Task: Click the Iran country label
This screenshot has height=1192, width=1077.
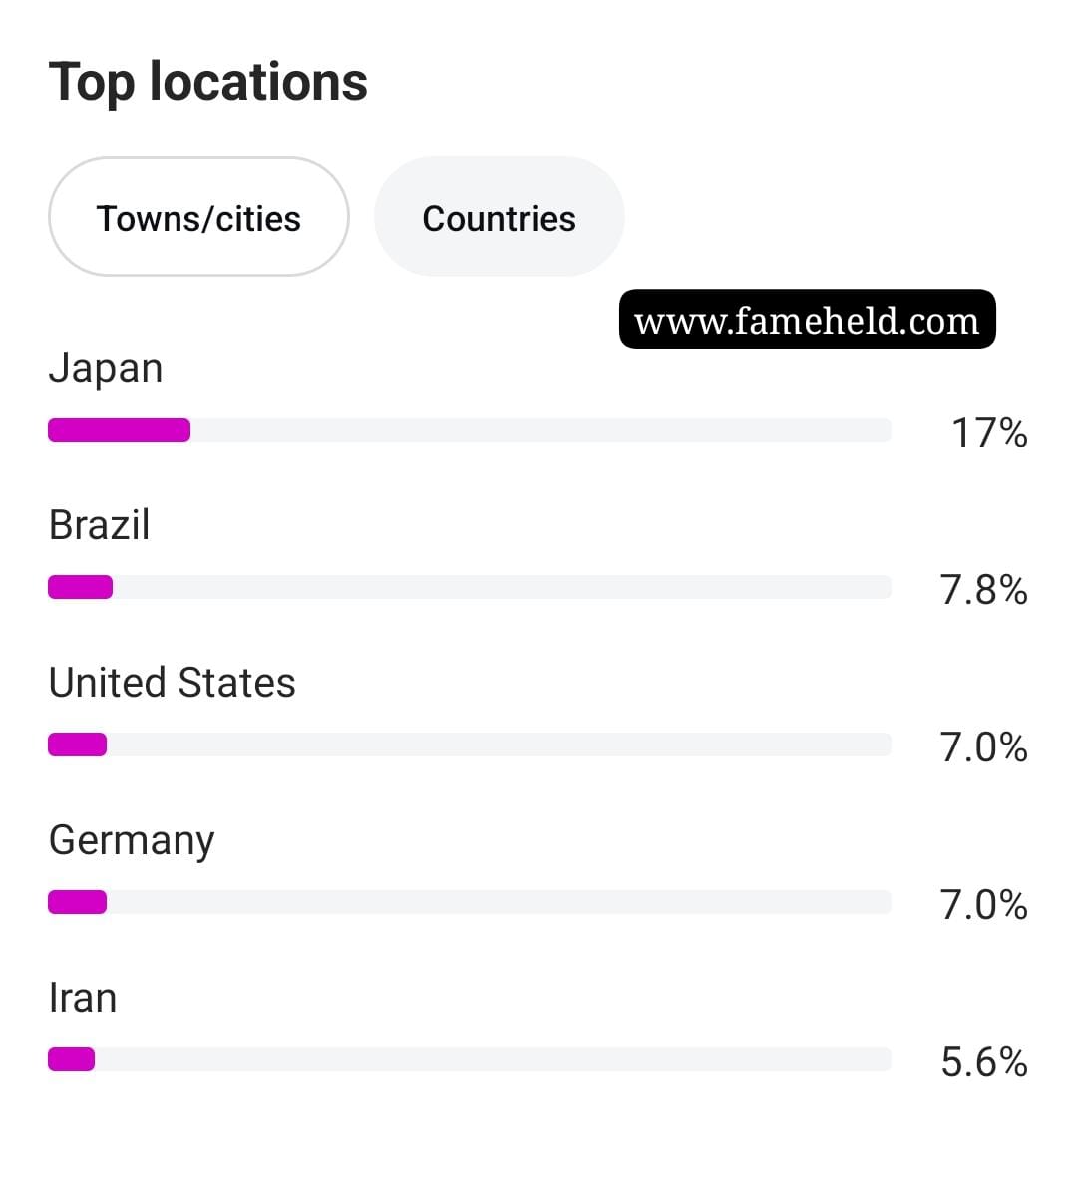Action: pos(83,998)
